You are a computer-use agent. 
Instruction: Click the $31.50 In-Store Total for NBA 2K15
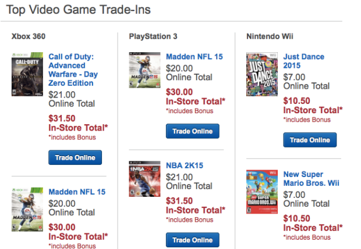click(196, 205)
